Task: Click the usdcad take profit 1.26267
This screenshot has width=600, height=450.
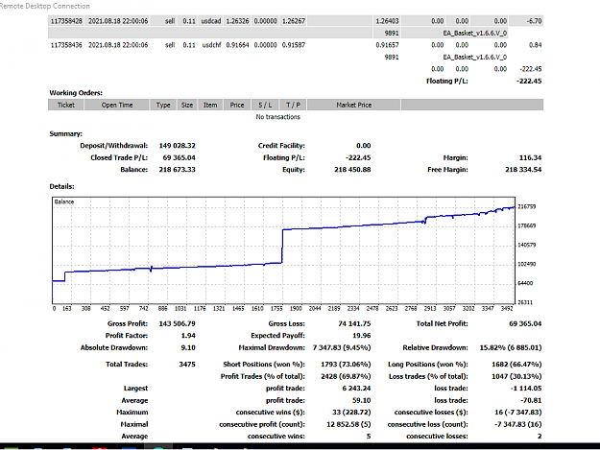Action: pyautogui.click(x=294, y=21)
